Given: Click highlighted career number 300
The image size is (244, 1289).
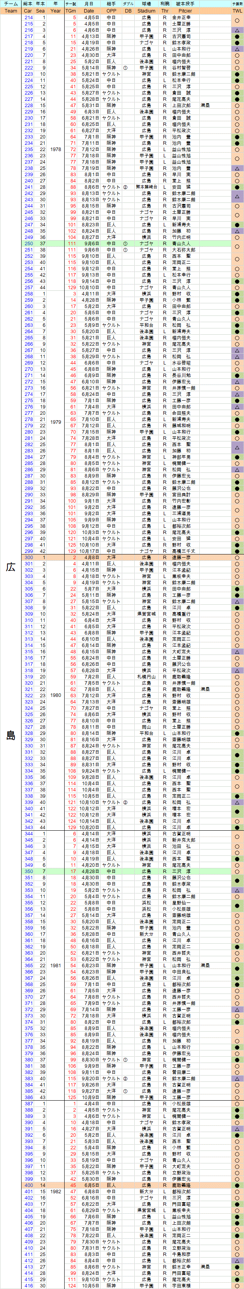Looking at the screenshot, I should pyautogui.click(x=29, y=558).
